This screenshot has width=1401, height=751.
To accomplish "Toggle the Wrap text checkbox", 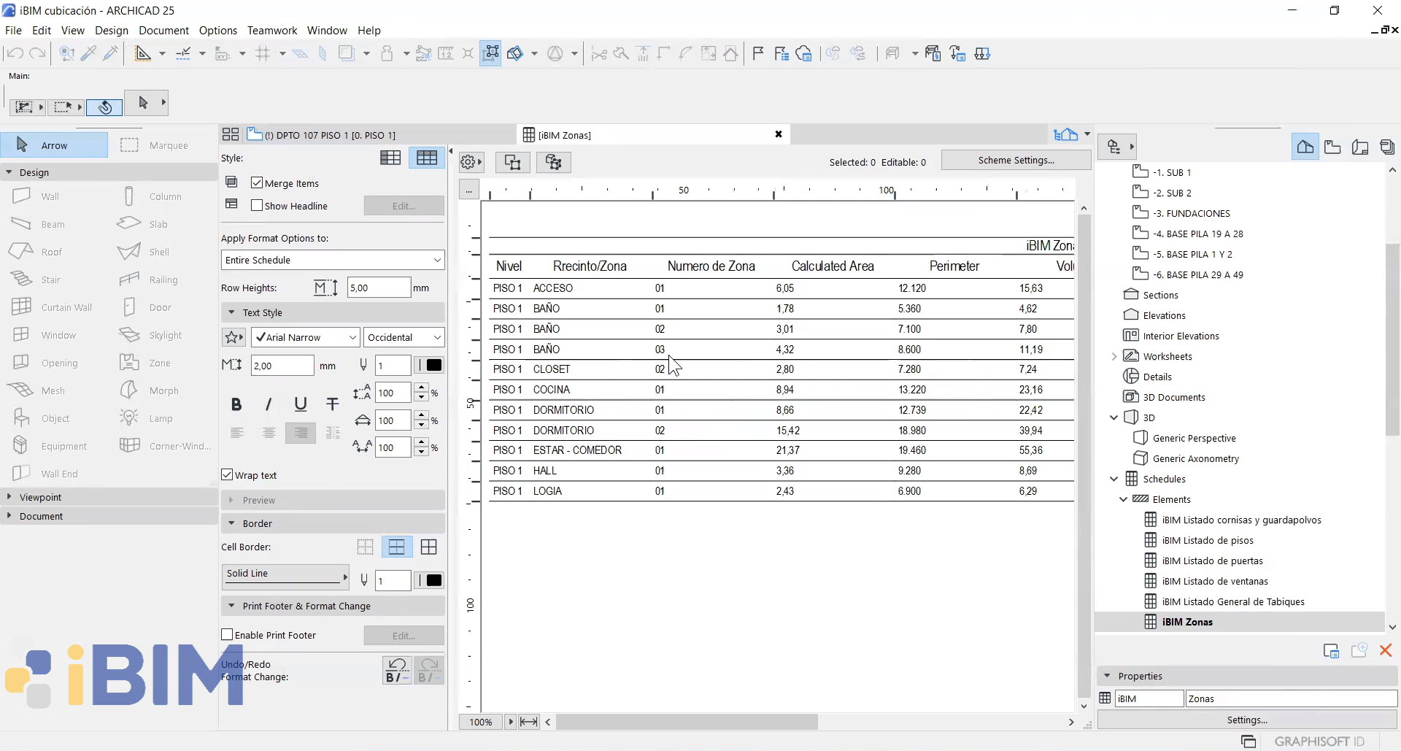I will tap(227, 475).
